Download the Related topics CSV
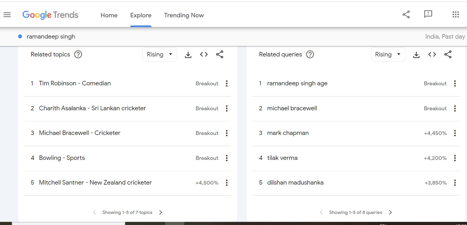Image resolution: width=467 pixels, height=225 pixels. point(188,55)
